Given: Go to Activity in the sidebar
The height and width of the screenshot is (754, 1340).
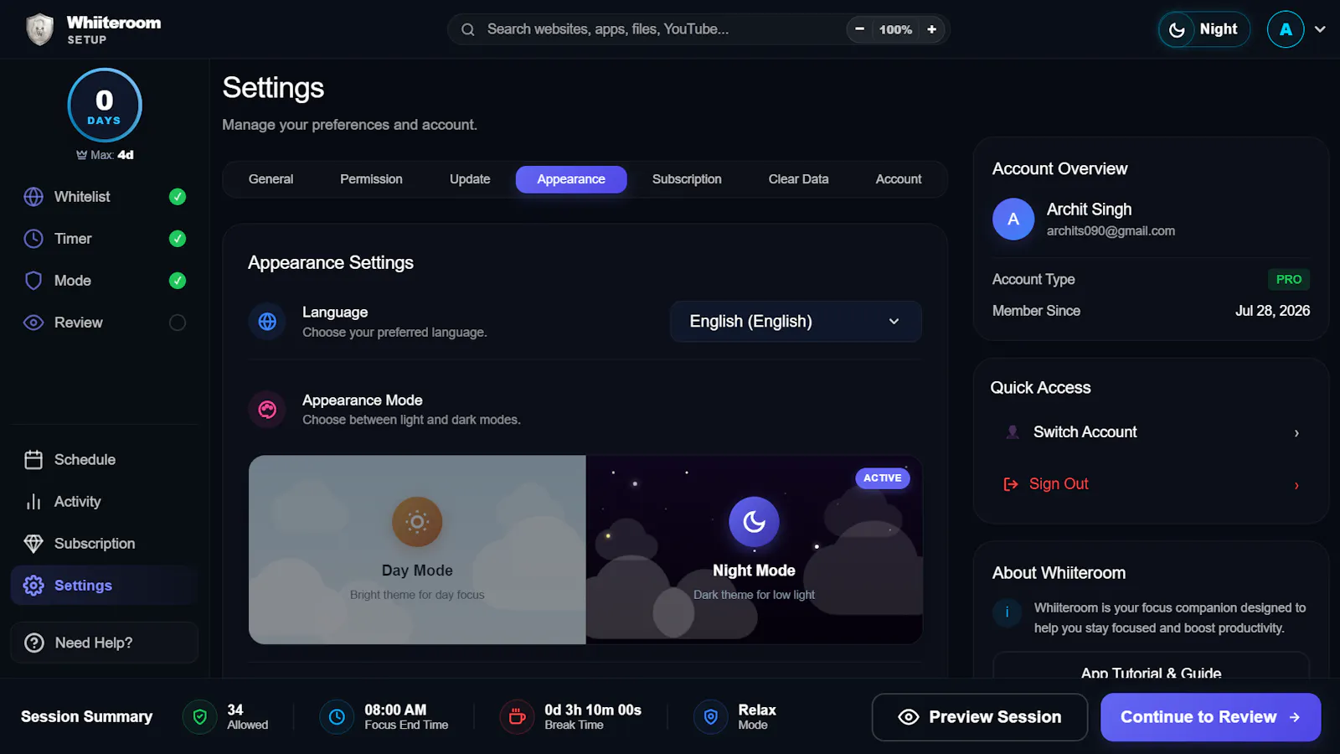Looking at the screenshot, I should [x=105, y=502].
